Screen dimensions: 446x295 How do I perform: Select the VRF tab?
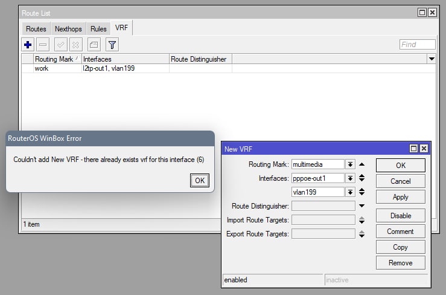point(121,28)
